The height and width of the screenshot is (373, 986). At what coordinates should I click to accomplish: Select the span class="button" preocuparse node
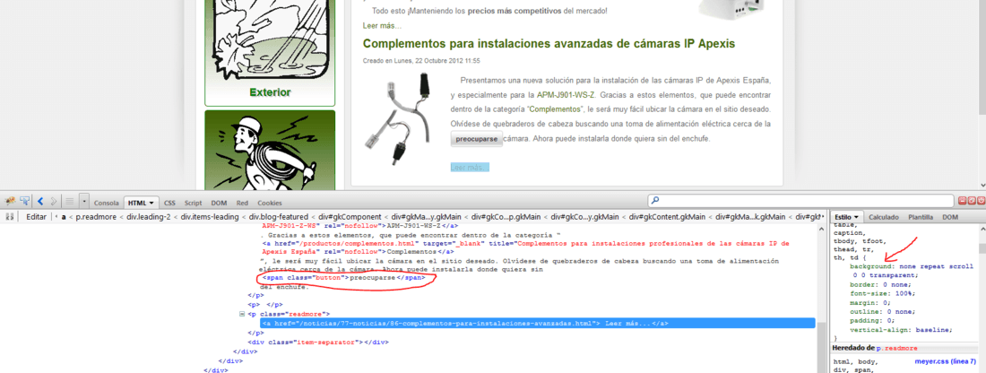pyautogui.click(x=344, y=277)
